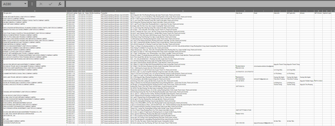Select the 'Điện thoại' header cell

point(244,13)
